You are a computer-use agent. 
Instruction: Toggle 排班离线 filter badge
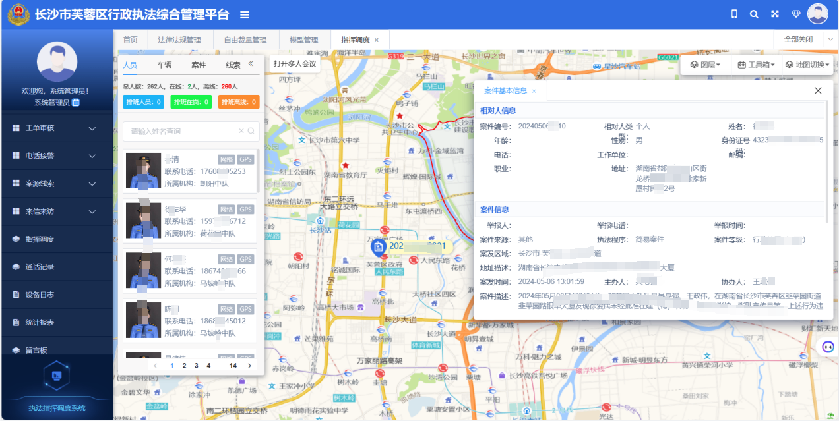238,102
